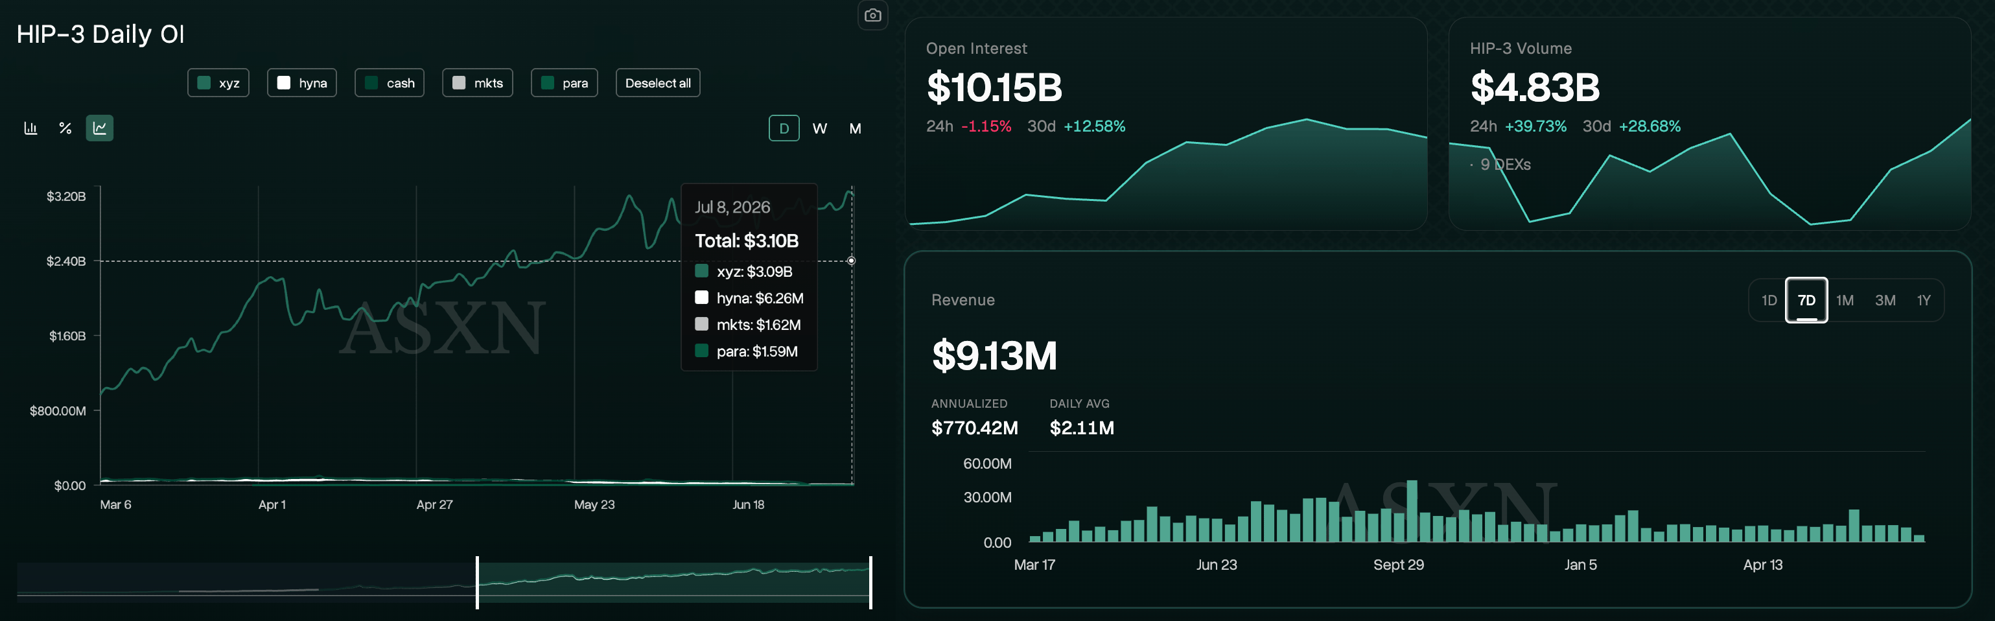This screenshot has width=1995, height=621.
Task: Toggle the mkts series filter
Action: pos(478,83)
